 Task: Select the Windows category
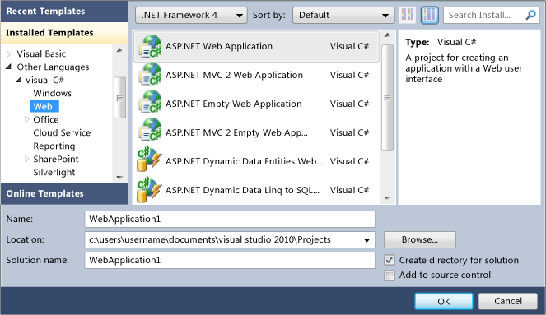(52, 93)
